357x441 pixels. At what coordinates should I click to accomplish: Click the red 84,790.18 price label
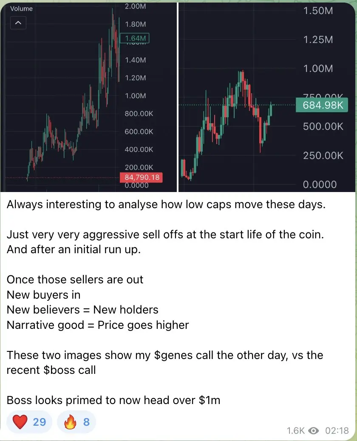(x=141, y=177)
